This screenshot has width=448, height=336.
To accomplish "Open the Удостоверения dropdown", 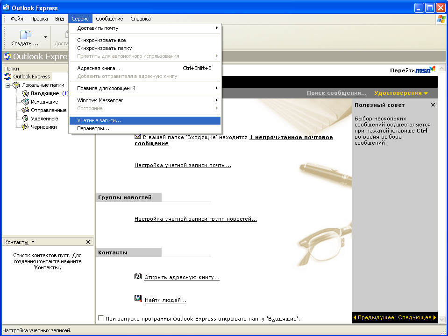I will pos(401,93).
